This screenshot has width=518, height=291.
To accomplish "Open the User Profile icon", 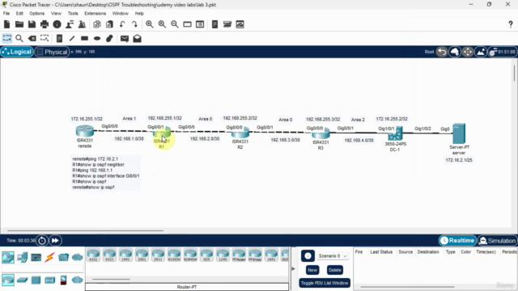I will pyautogui.click(x=70, y=24).
